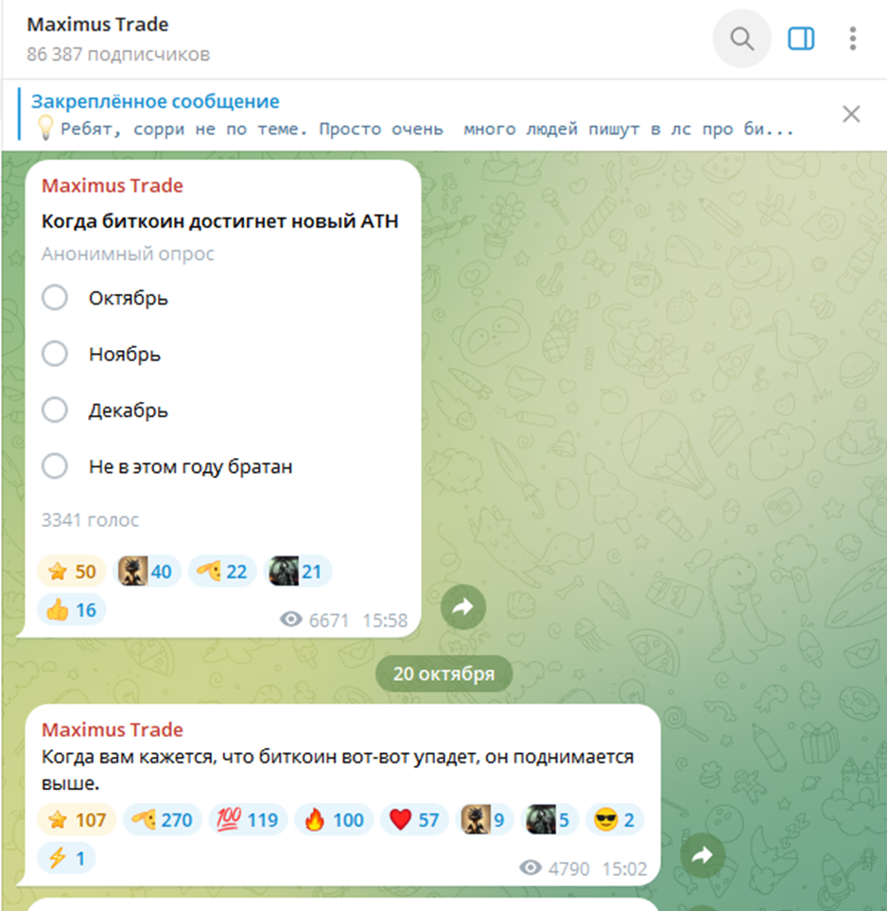Click the lightning bolt reaction with 1
Viewport: 887px width, 911px height.
[x=66, y=858]
